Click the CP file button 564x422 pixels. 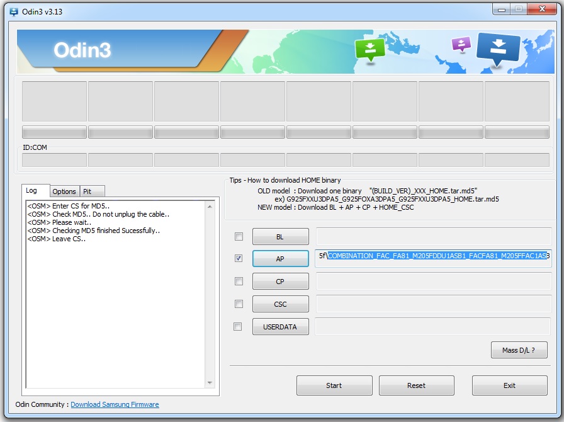281,281
